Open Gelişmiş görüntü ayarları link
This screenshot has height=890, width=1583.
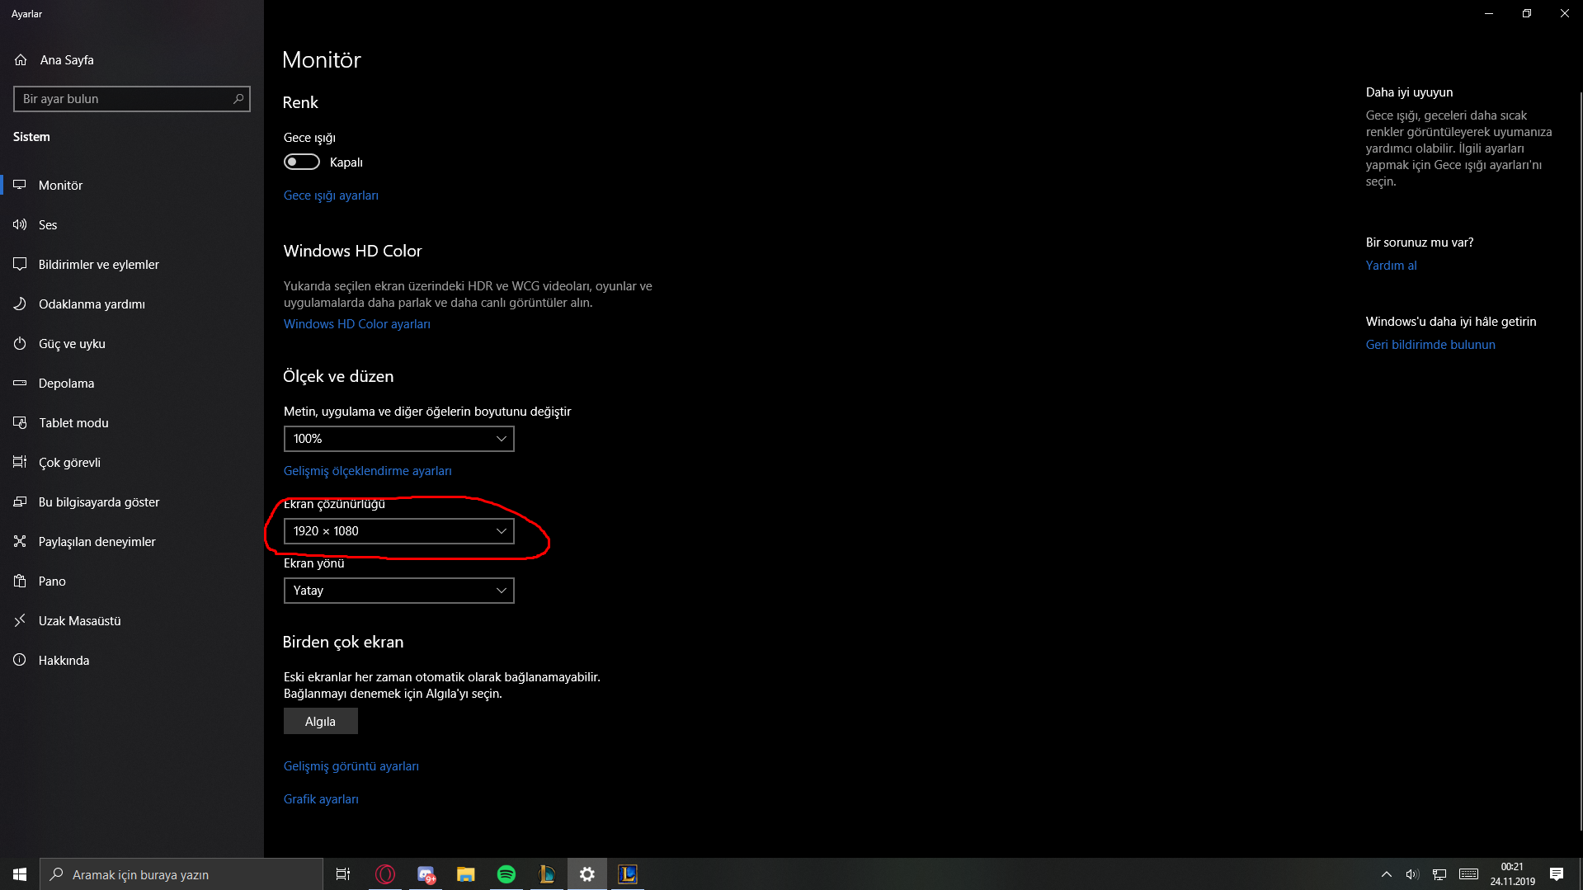click(351, 766)
